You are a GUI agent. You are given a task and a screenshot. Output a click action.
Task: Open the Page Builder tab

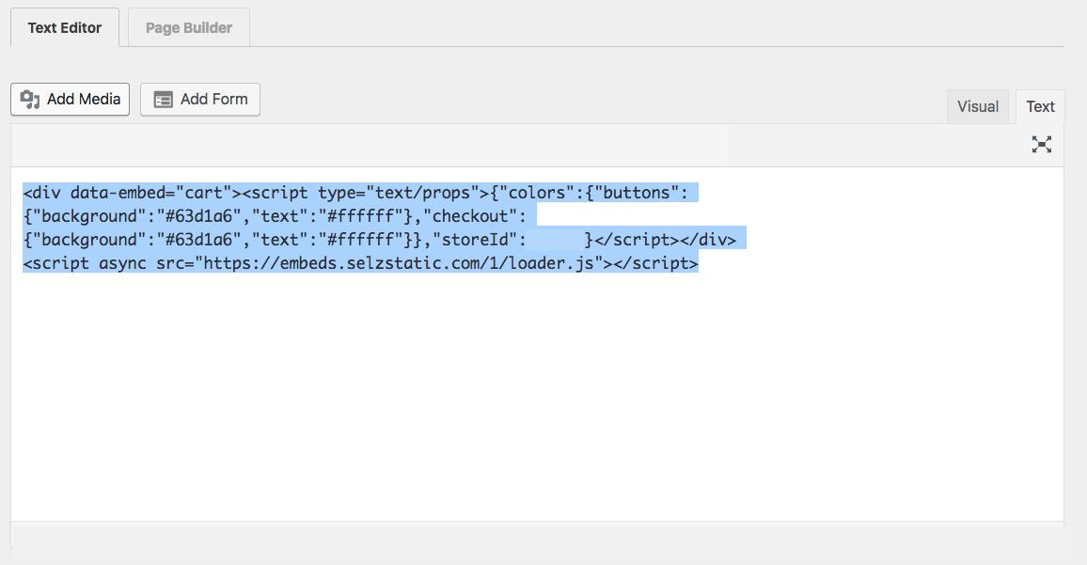point(189,27)
